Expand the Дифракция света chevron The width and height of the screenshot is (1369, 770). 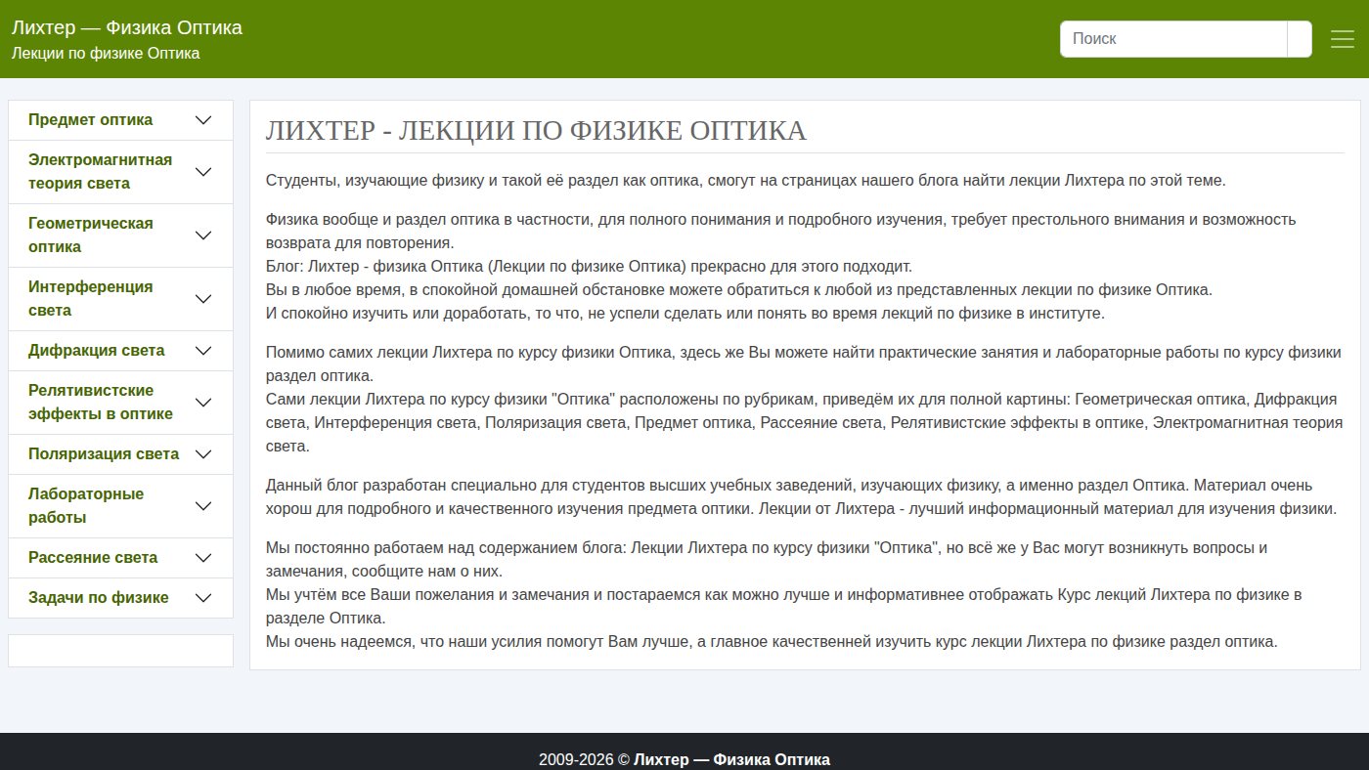point(203,351)
